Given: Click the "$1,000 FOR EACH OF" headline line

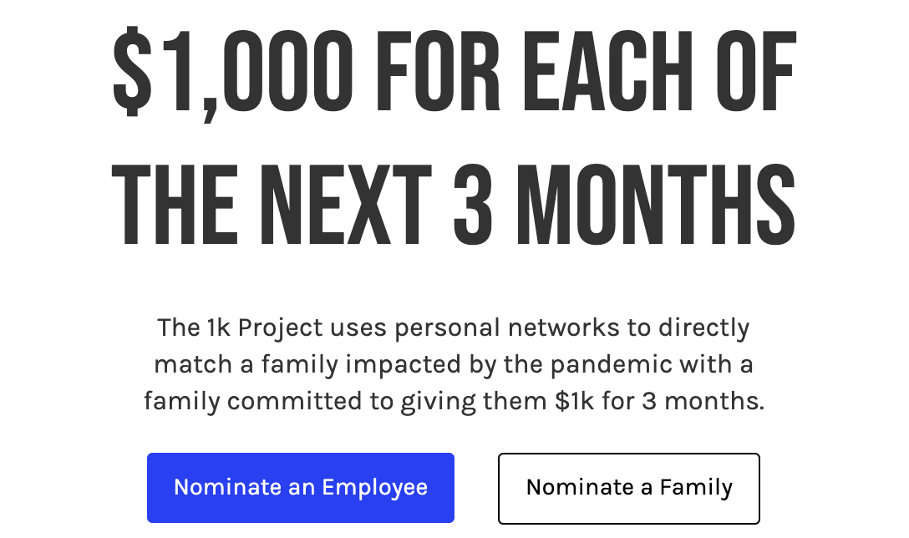Looking at the screenshot, I should 454,72.
